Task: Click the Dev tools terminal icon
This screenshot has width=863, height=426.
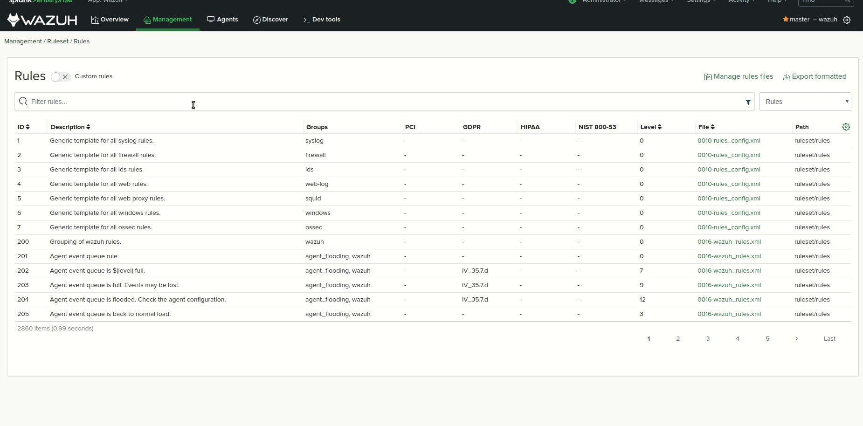Action: [x=305, y=20]
